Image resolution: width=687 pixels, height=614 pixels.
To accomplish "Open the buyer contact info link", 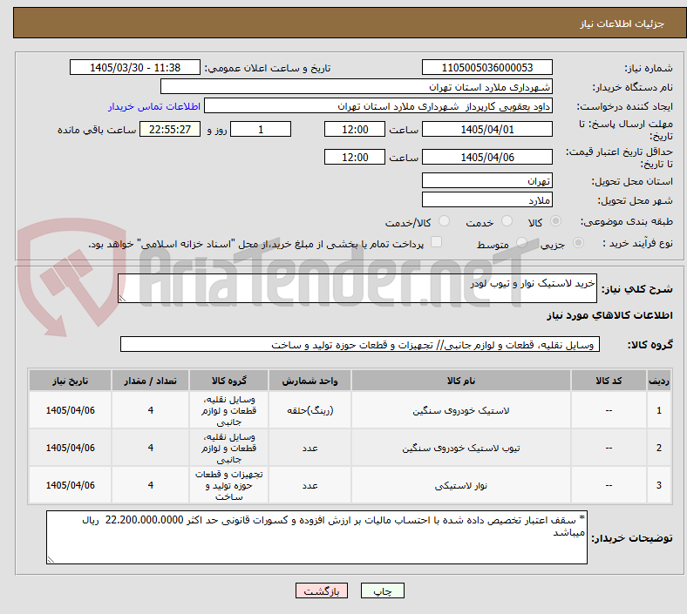I will point(154,106).
